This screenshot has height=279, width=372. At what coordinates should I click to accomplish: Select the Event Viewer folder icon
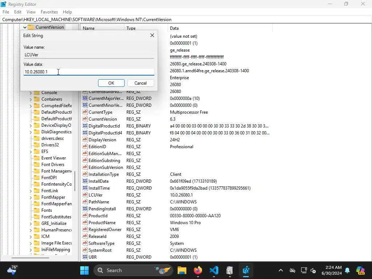click(x=37, y=158)
